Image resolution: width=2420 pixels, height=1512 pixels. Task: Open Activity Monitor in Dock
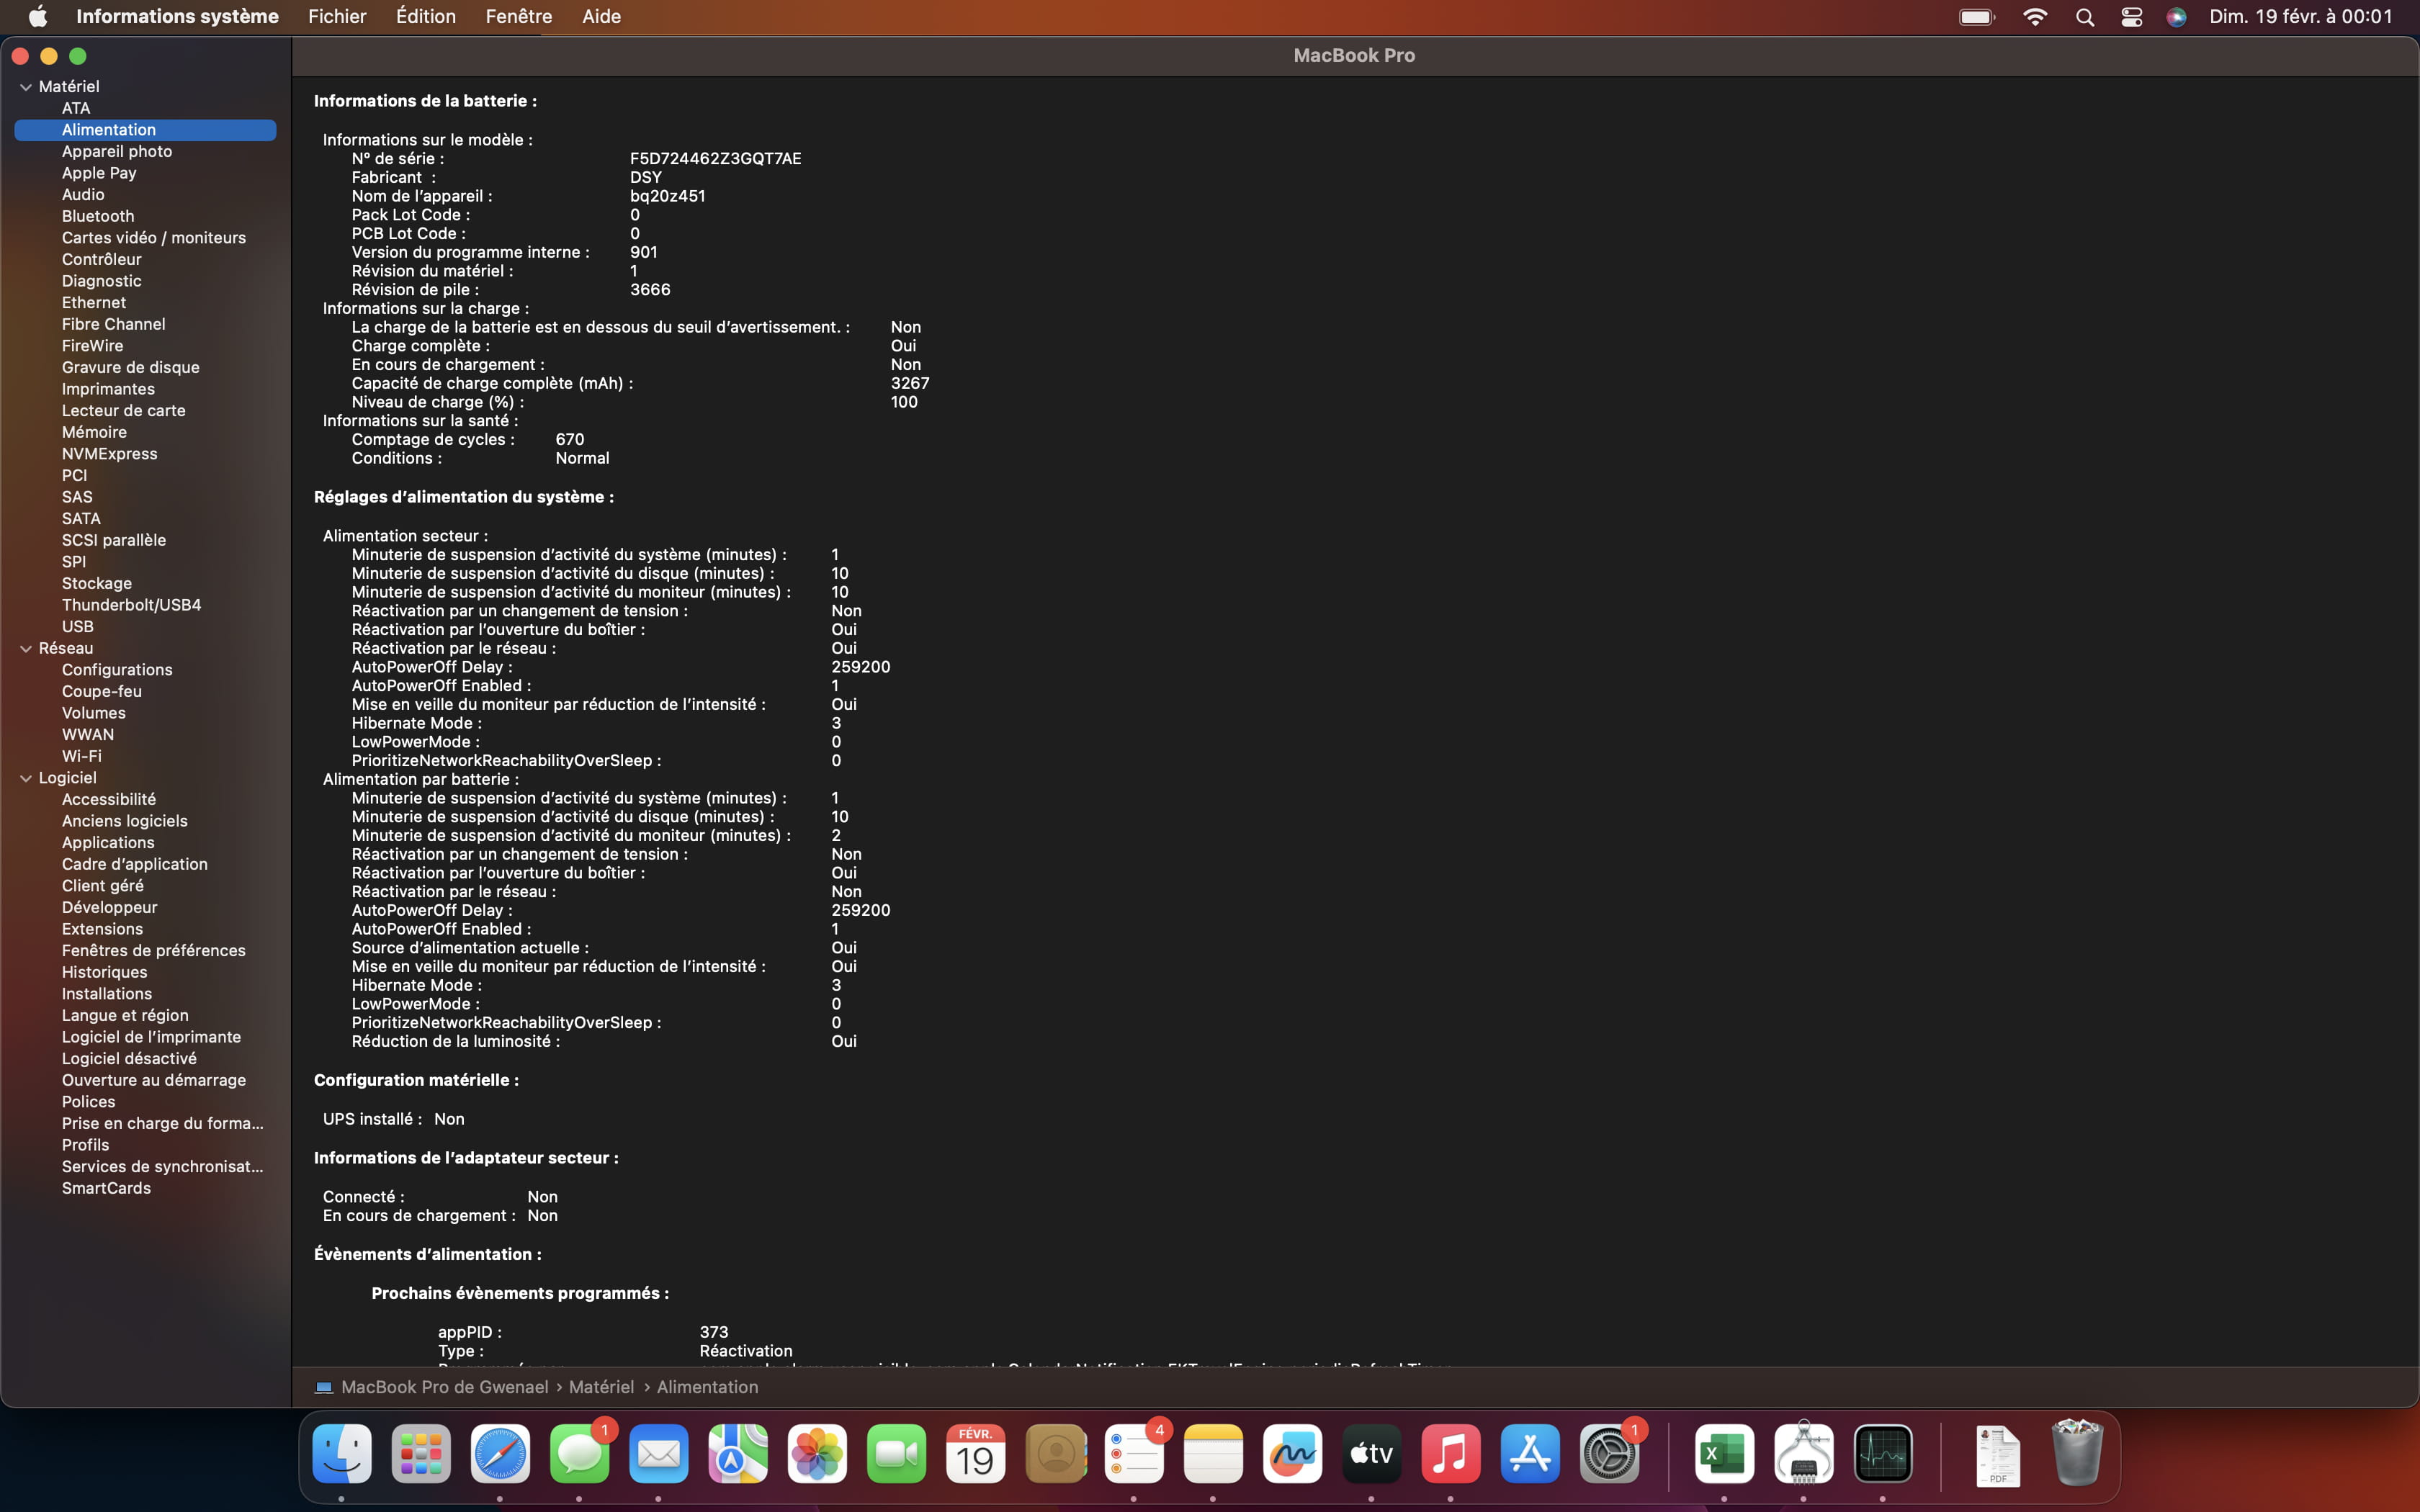pyautogui.click(x=1883, y=1453)
